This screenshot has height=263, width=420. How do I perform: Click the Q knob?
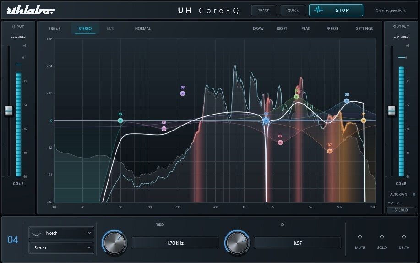[x=237, y=243]
